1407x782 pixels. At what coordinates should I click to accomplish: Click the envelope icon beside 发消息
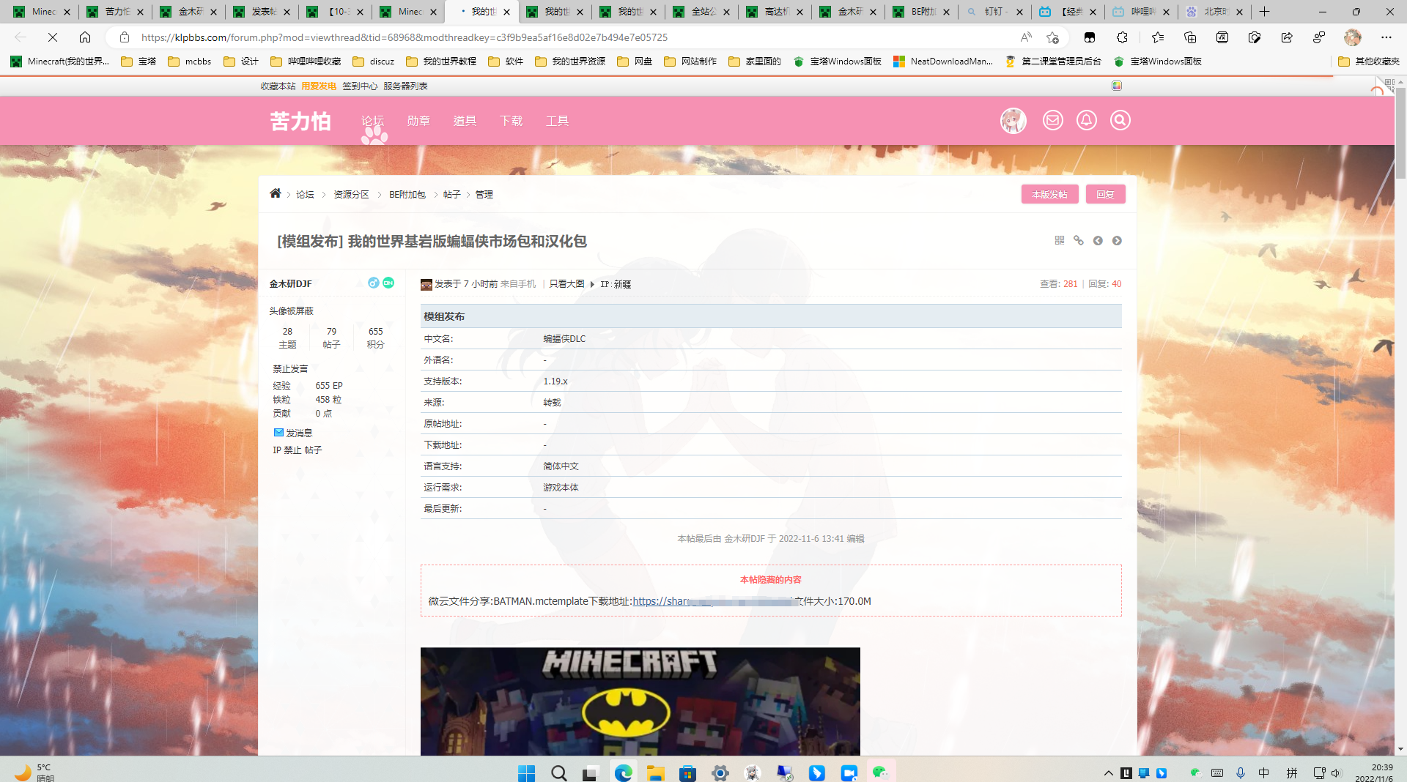point(278,433)
